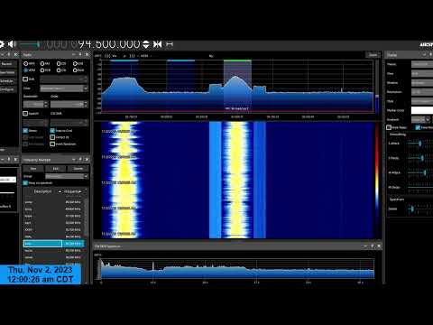Select LSB demodulation mode
This screenshot has width=433, height=325.
point(61,63)
